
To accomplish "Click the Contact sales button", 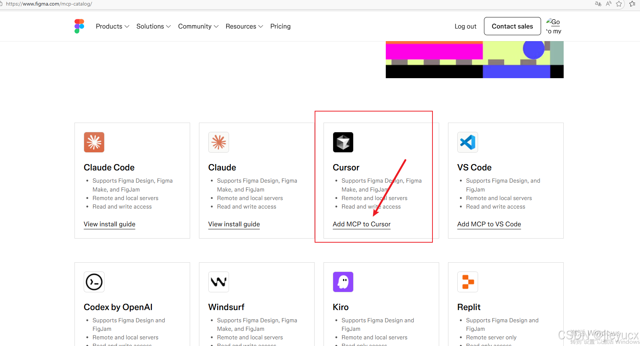I will click(x=512, y=26).
